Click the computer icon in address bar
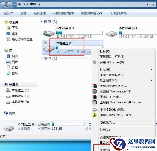The image size is (157, 151). (19, 4)
